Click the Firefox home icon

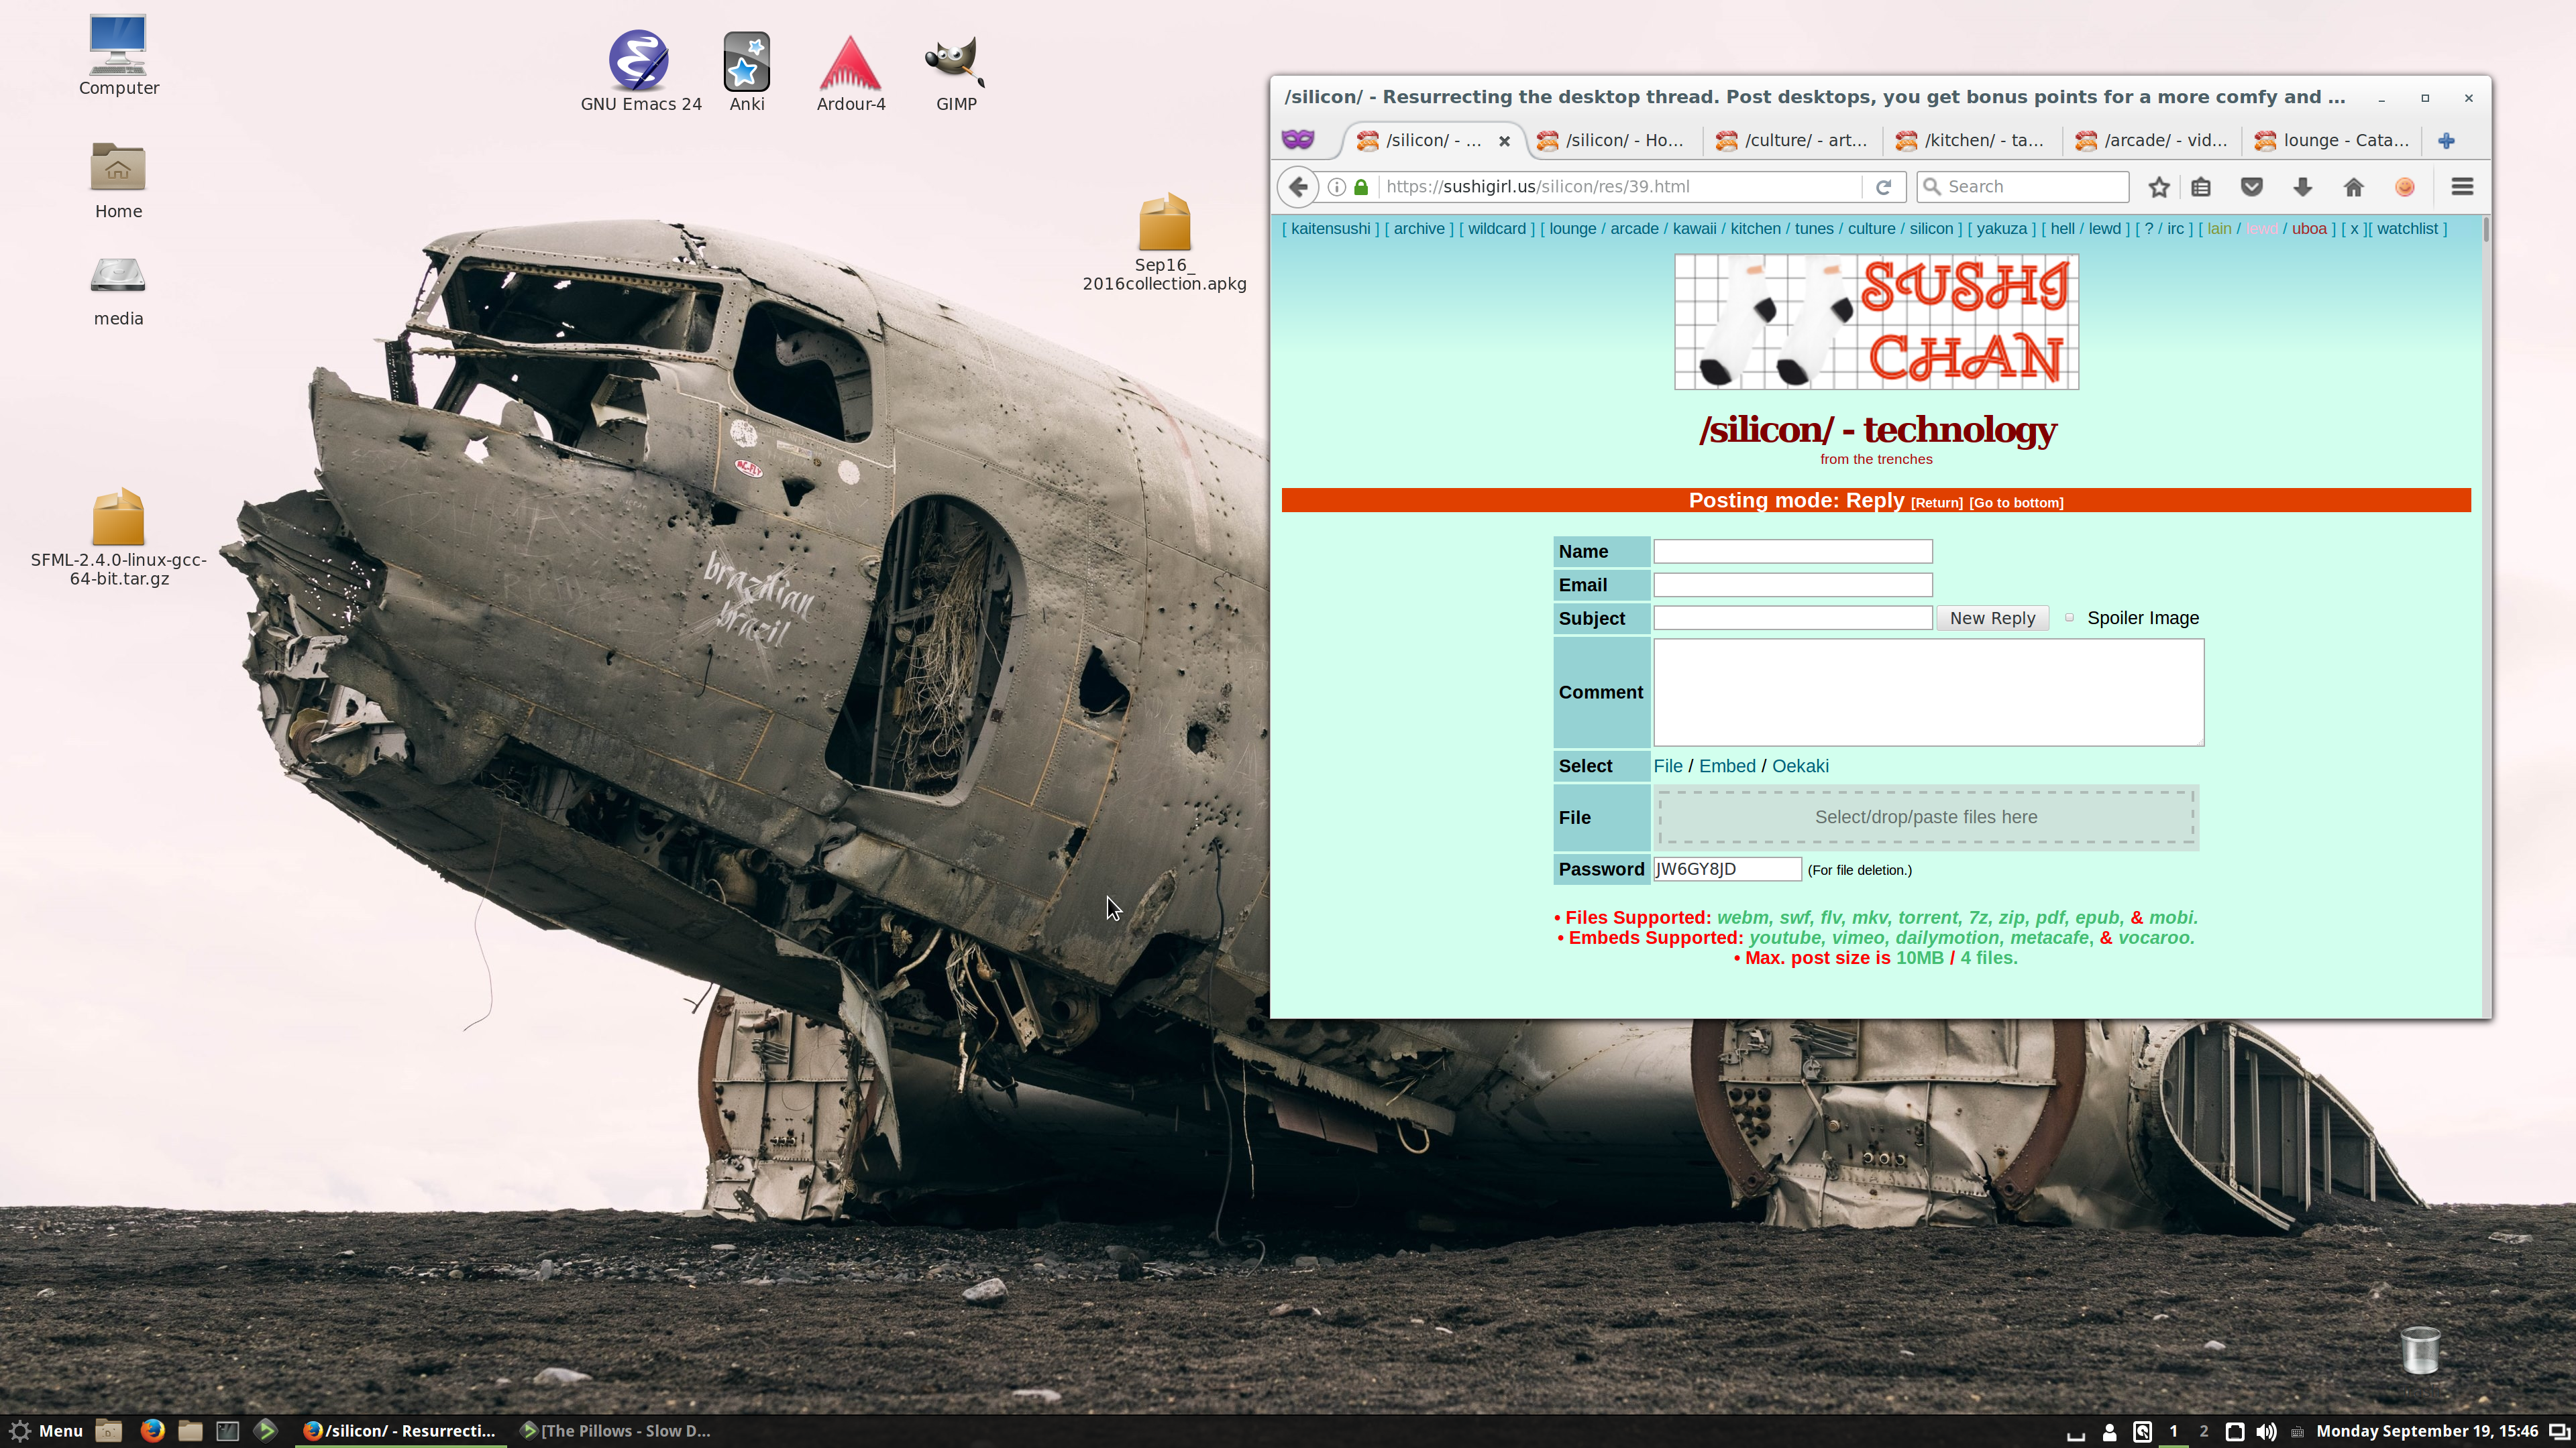click(x=2353, y=187)
